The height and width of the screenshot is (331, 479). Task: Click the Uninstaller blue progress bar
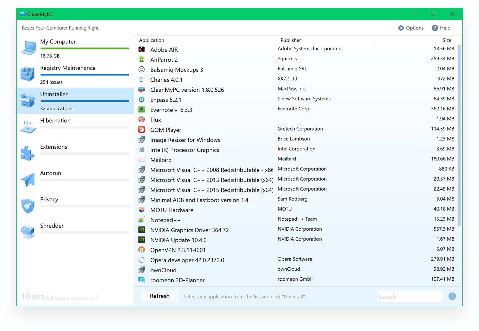tap(84, 101)
